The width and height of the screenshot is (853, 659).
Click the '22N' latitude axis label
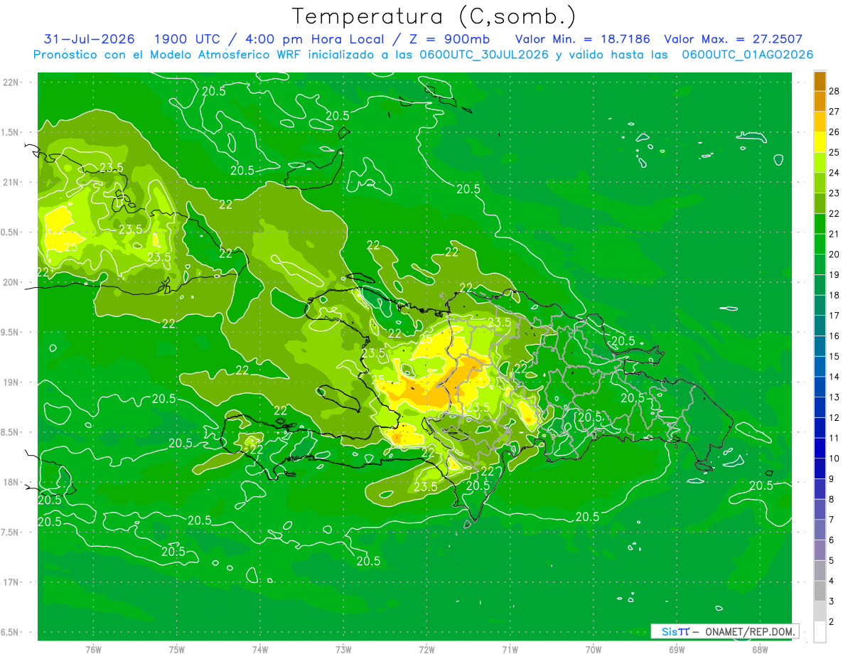coord(12,82)
